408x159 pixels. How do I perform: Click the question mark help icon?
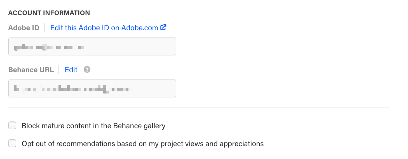tap(87, 69)
